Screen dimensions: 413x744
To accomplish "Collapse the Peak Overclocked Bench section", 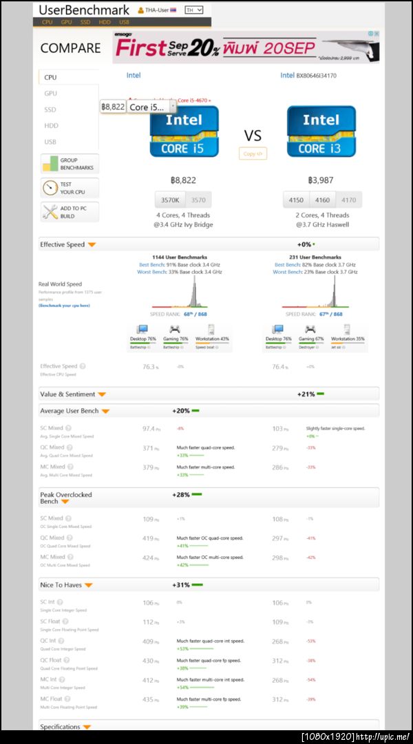I will click(x=65, y=502).
